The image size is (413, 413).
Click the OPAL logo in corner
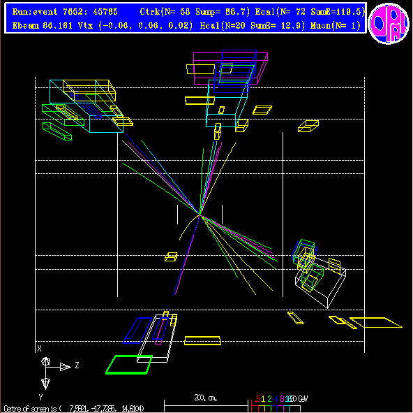389,23
